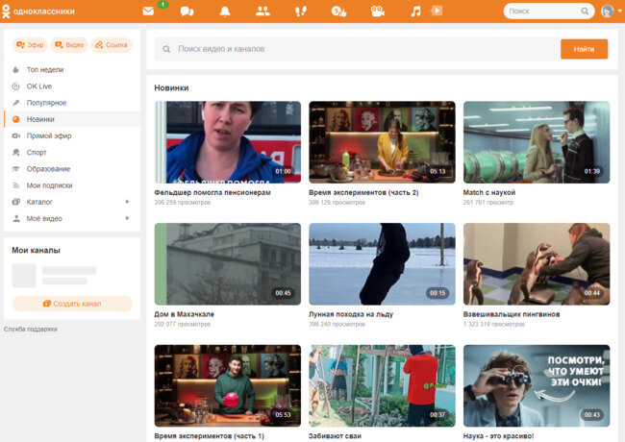
Task: Expand profile menu arrow next to avatar
Action: pyautogui.click(x=620, y=12)
